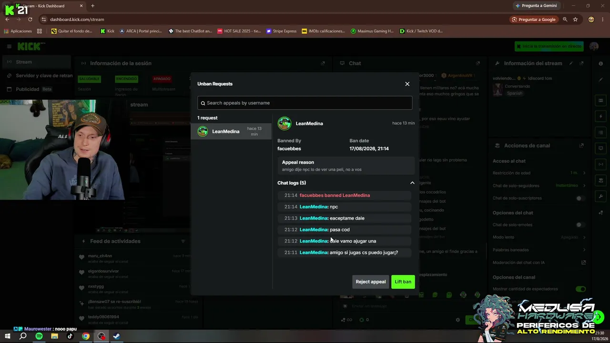Click 'Pregunta a Gemini' button
The image size is (610, 343).
click(x=536, y=6)
